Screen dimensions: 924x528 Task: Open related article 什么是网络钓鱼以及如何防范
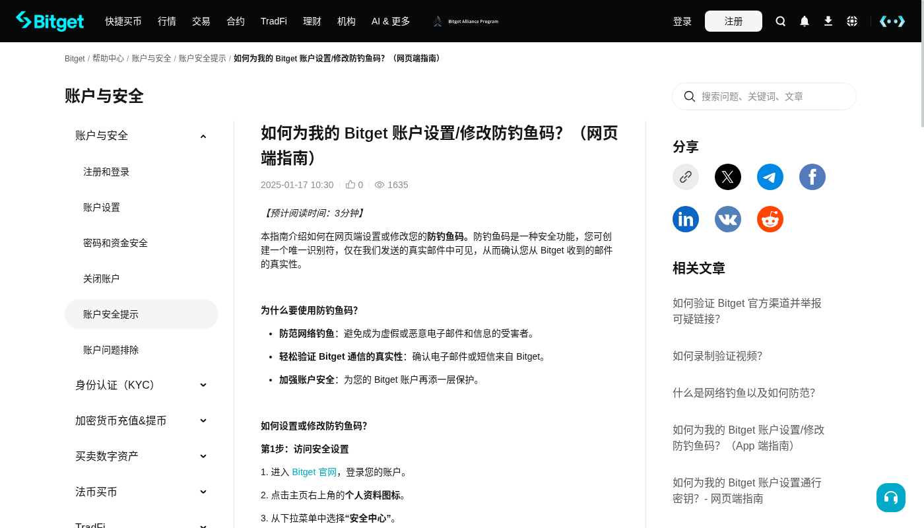click(744, 393)
